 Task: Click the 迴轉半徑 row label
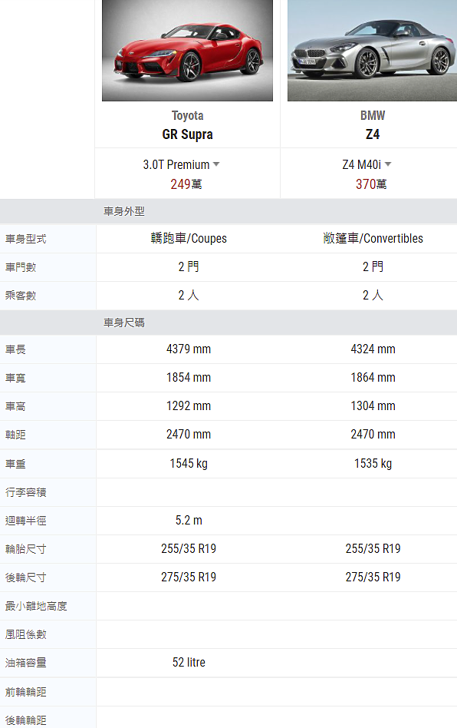[25, 521]
